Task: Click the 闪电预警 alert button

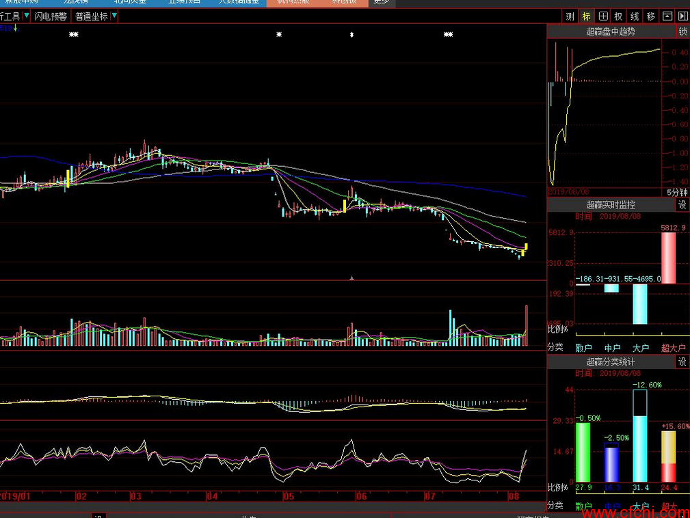Action: click(x=51, y=16)
